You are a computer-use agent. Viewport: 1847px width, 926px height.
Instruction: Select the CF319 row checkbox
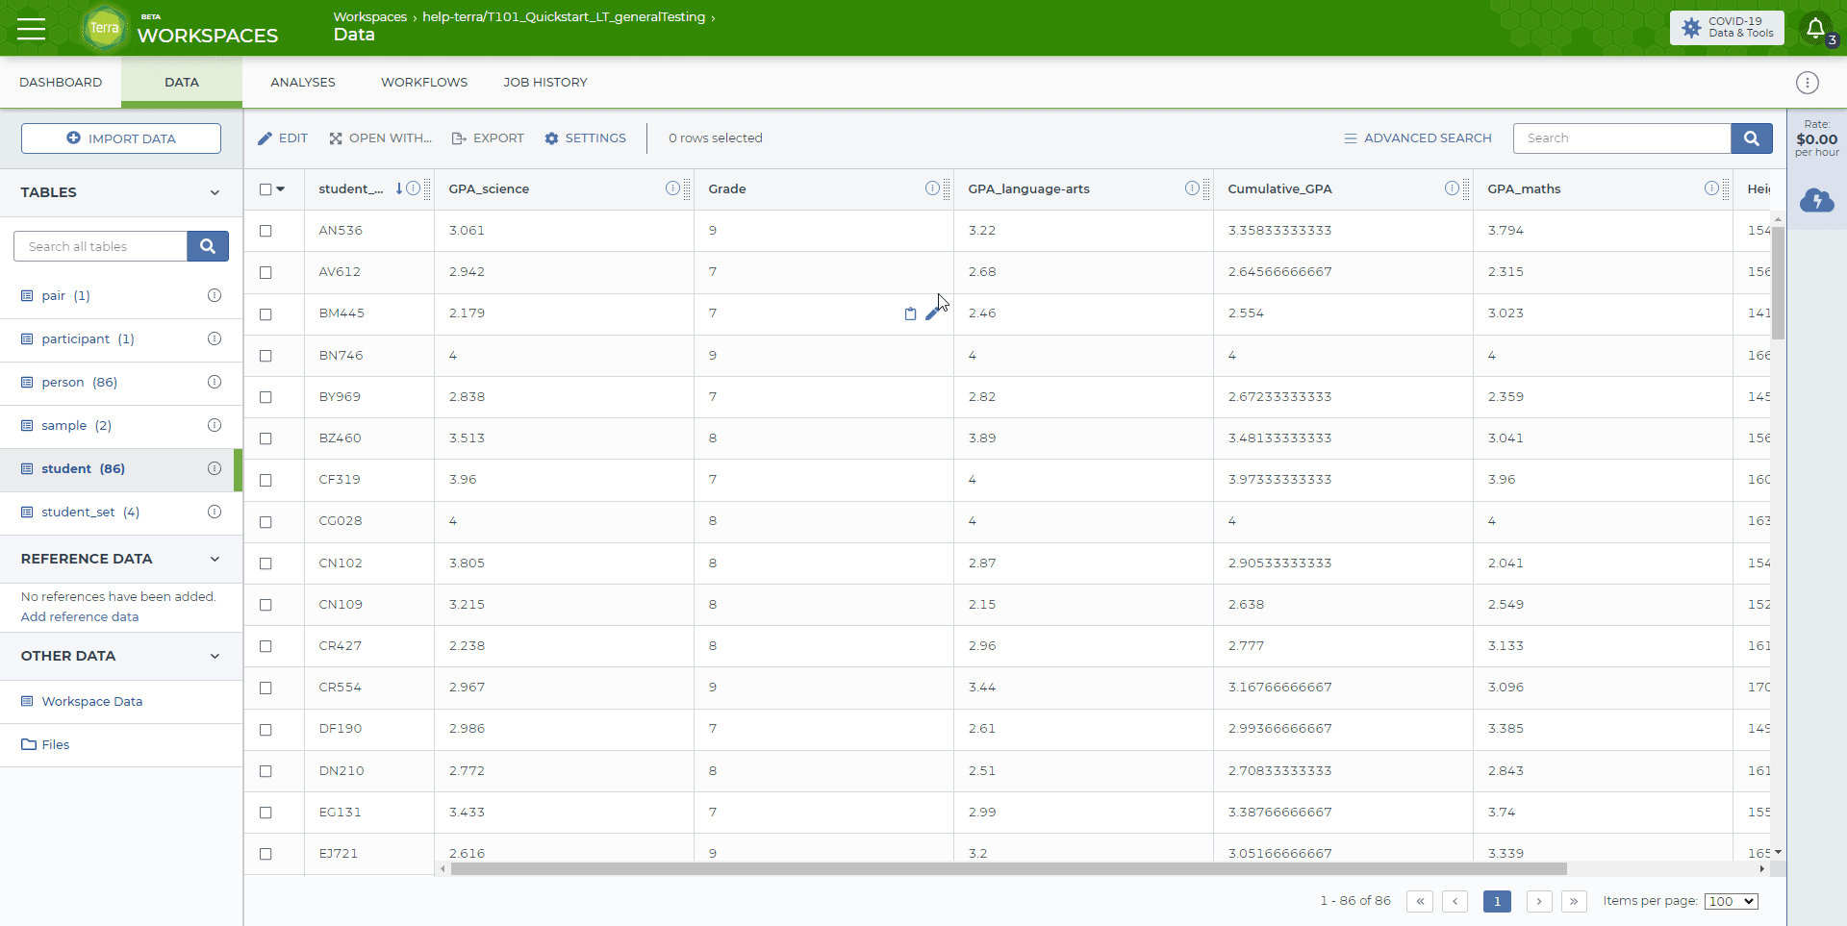point(266,480)
